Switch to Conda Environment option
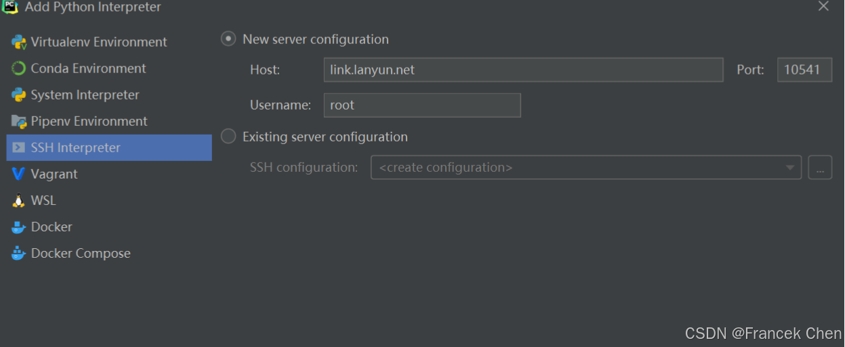 (x=109, y=68)
